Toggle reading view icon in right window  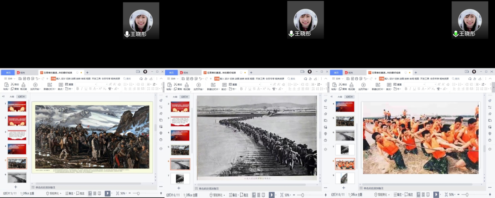coord(428,194)
